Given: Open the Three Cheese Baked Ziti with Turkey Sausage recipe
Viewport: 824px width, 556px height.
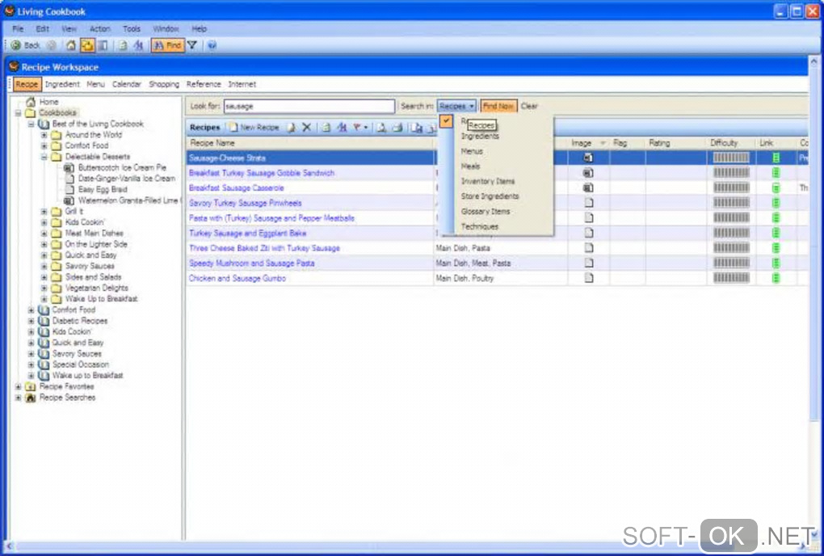Looking at the screenshot, I should pyautogui.click(x=264, y=248).
